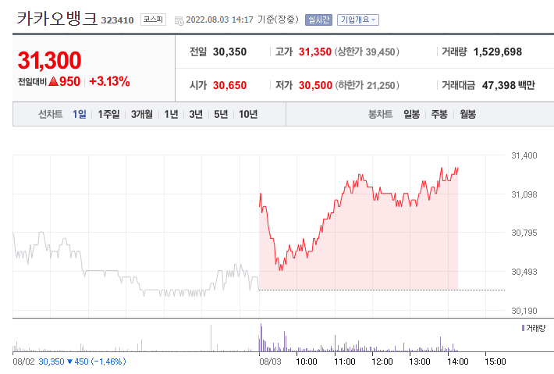Viewport: 554px width, 374px height.
Task: Click the 거래량 value 1,529,698
Action: 498,52
